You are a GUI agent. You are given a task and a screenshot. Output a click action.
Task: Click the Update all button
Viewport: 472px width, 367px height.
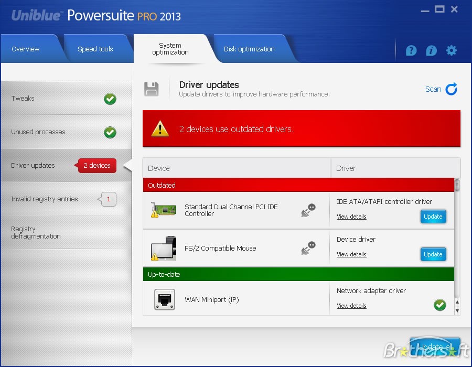[435, 347]
